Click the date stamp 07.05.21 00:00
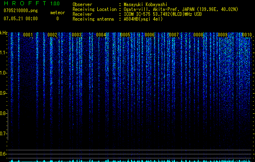This screenshot has width=255, height=162. (21, 19)
